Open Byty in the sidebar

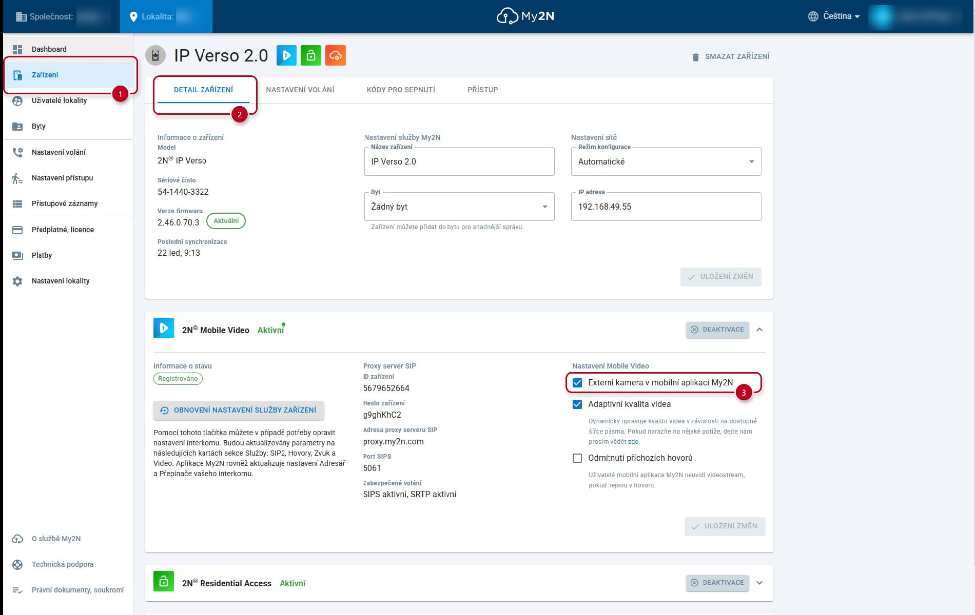(x=68, y=126)
